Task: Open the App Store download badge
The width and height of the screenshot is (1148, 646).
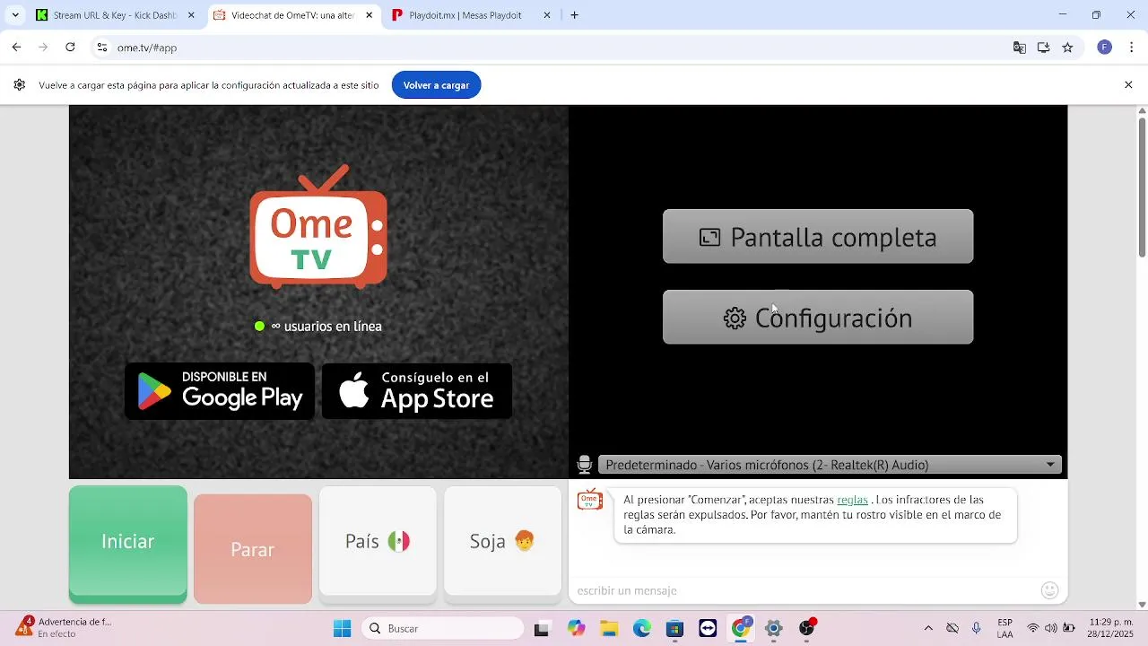Action: coord(417,391)
